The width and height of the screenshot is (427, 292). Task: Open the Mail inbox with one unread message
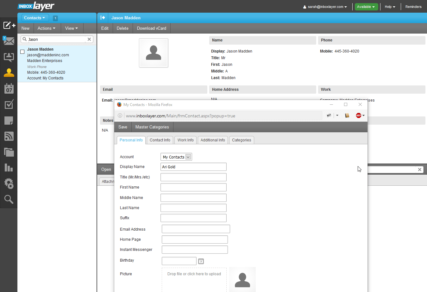click(9, 41)
